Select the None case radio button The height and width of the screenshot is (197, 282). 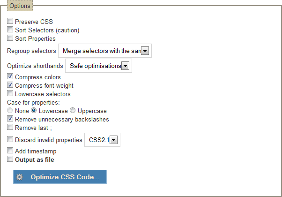tap(10, 111)
